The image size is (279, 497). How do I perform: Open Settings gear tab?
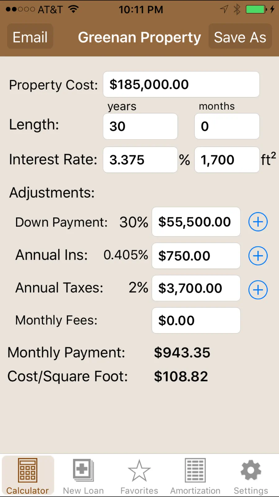coord(251,476)
